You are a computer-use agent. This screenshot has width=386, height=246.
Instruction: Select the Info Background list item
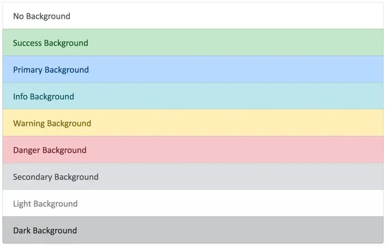[193, 97]
